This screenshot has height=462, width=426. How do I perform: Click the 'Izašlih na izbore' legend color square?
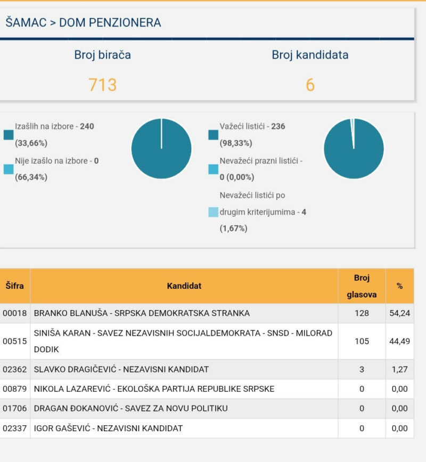pyautogui.click(x=9, y=135)
